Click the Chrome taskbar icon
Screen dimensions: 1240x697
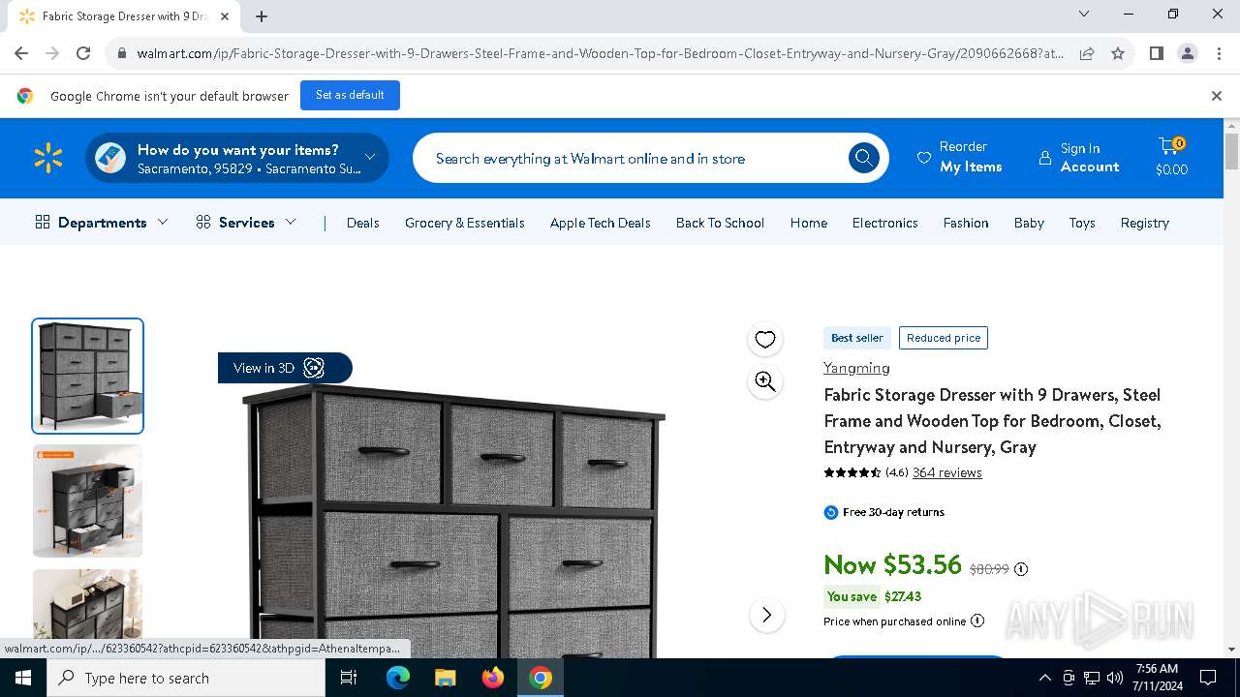[x=541, y=678]
